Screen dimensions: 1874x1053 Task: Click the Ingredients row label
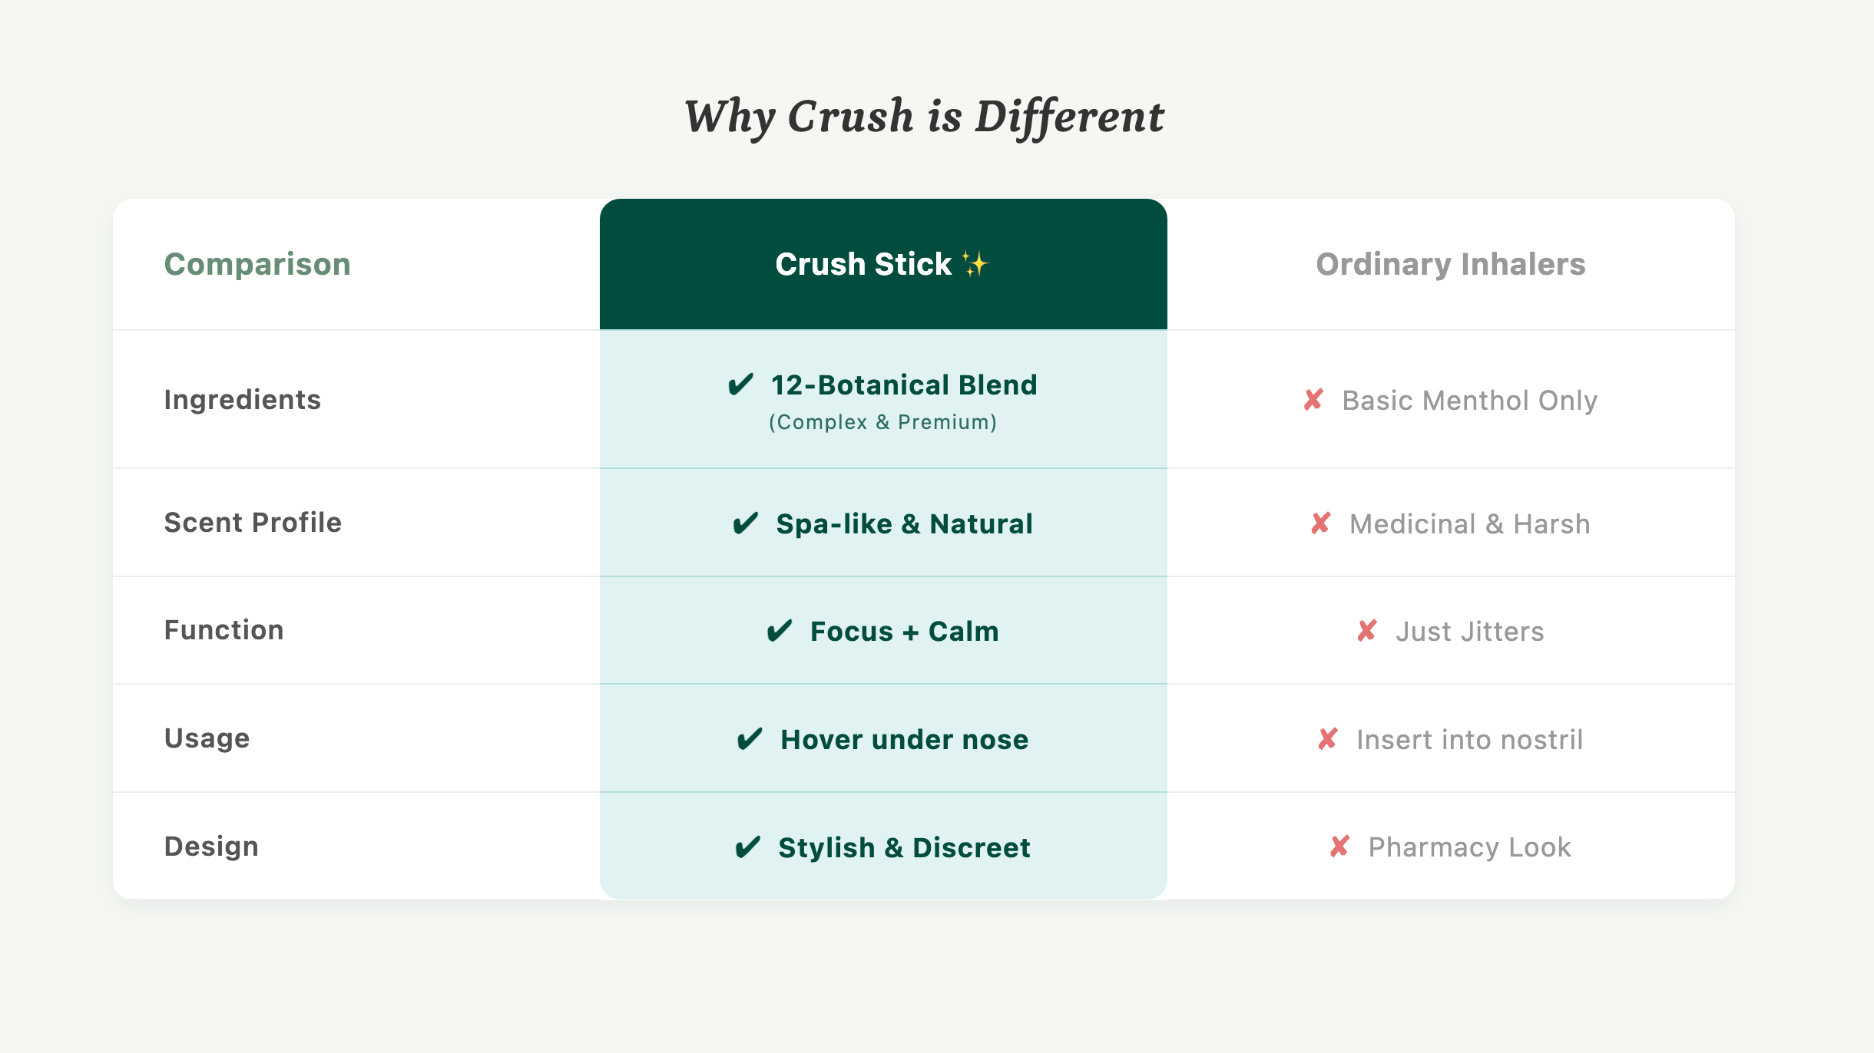[x=243, y=400]
